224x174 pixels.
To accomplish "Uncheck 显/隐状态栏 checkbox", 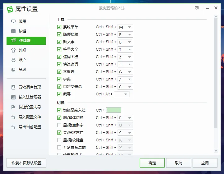I will point(59,132).
